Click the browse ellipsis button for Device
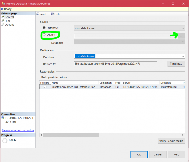The image size is (189, 162). tap(181, 36)
